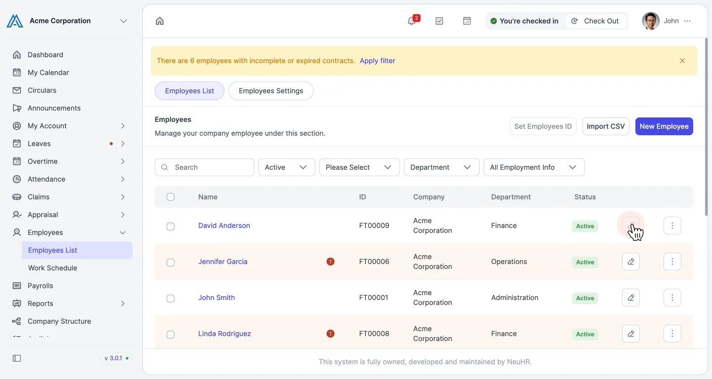This screenshot has height=379, width=712.
Task: Switch to Employees Settings tab
Action: pos(271,91)
